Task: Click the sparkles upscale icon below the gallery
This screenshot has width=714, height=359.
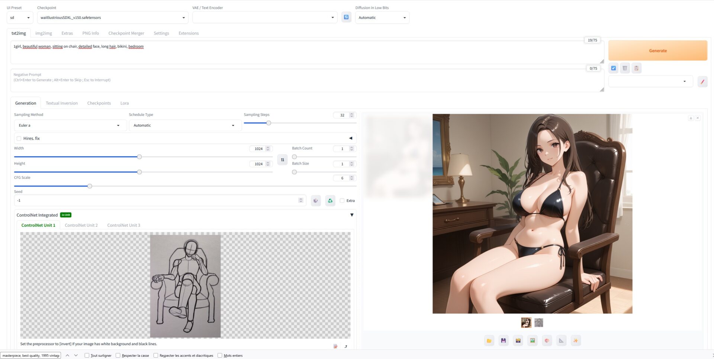Action: (x=576, y=340)
